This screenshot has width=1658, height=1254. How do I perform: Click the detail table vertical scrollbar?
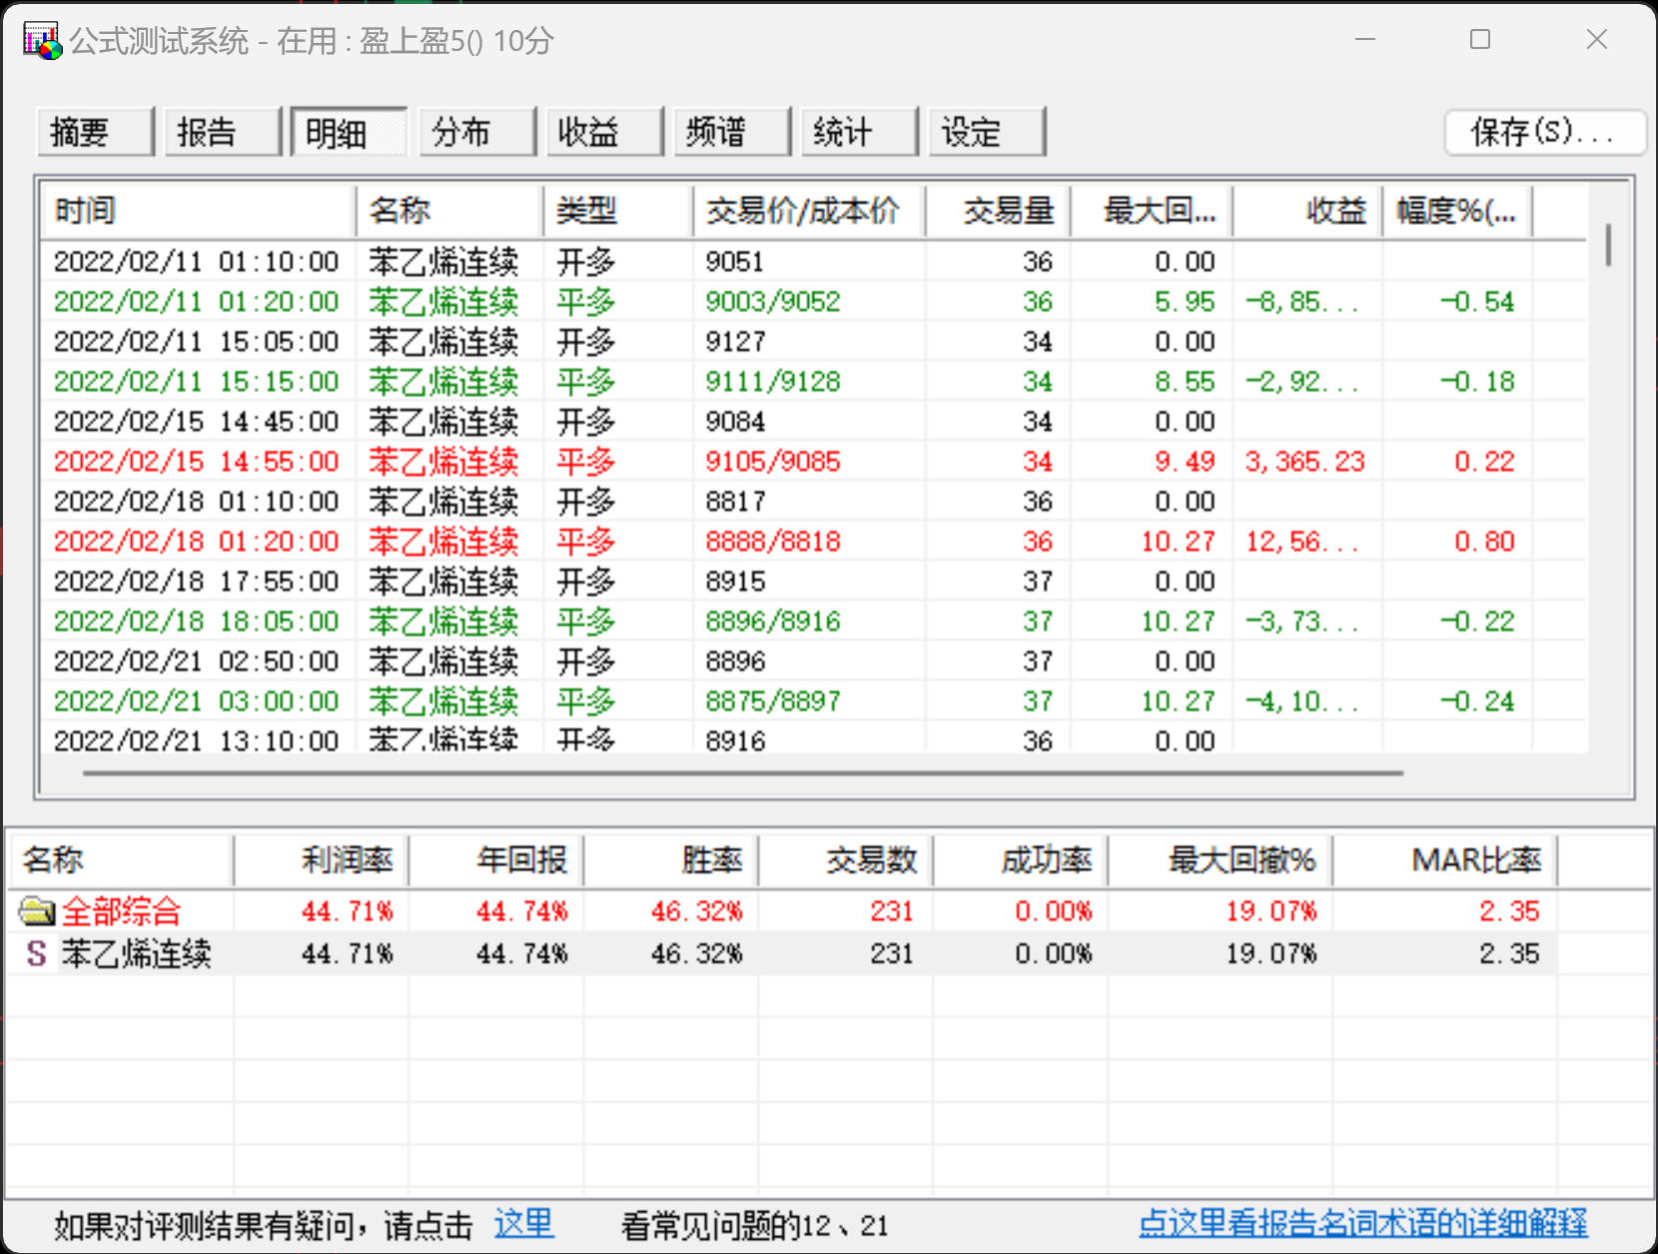(1608, 245)
